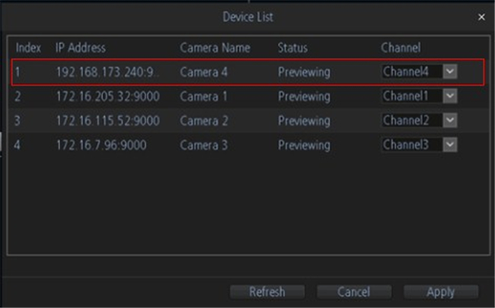
Task: Click IP address 172.16.205.32:9000
Action: (x=108, y=96)
